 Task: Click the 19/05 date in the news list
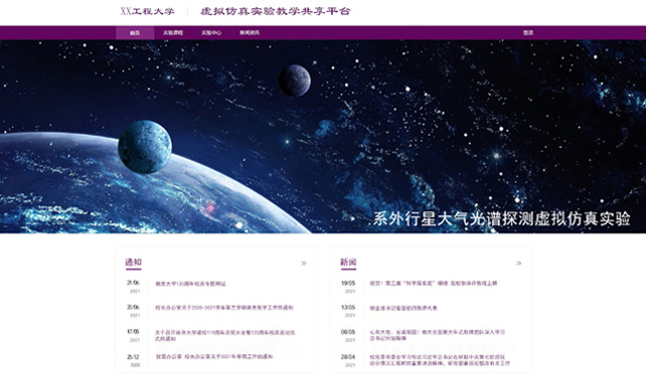(348, 284)
